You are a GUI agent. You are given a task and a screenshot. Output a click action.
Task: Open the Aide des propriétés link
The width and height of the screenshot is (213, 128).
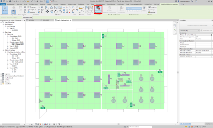click(186, 123)
